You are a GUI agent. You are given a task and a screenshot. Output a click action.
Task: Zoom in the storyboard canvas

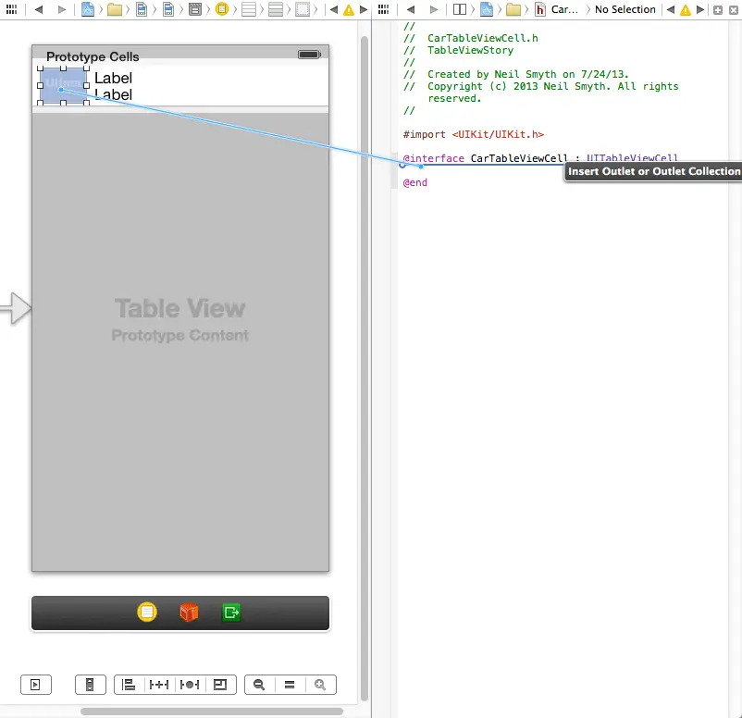pyautogui.click(x=320, y=685)
